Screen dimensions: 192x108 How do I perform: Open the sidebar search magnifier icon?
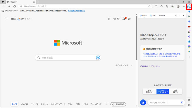189,16
